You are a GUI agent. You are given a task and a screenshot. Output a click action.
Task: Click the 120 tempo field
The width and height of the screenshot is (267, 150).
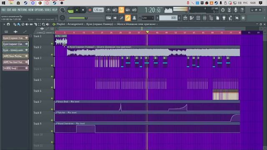pos(98,10)
